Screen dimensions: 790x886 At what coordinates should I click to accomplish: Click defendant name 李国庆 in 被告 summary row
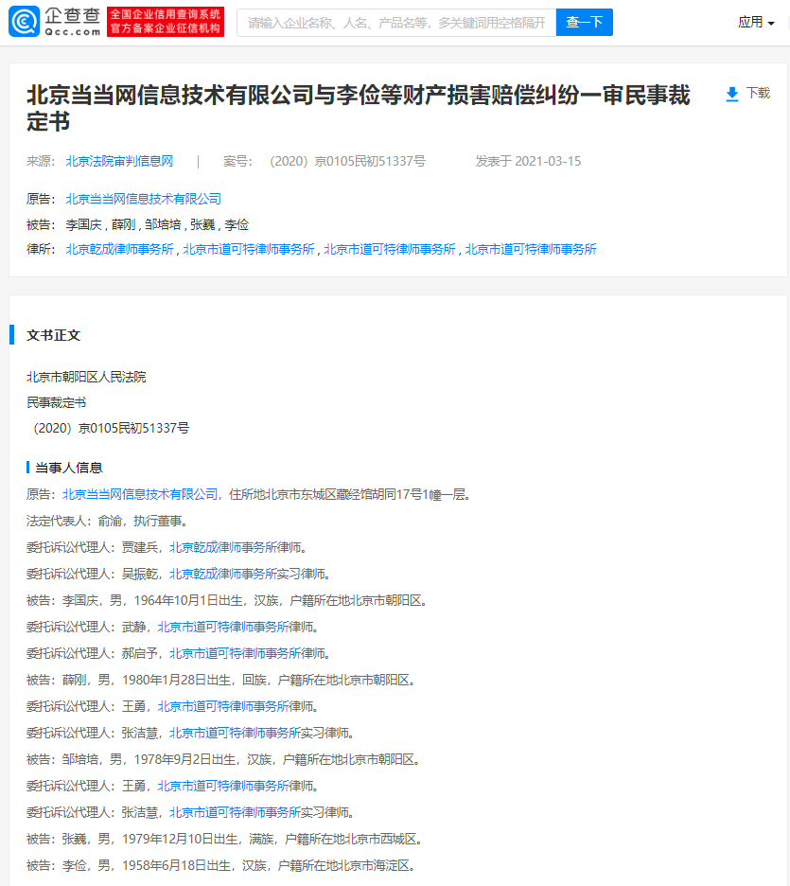[83, 225]
